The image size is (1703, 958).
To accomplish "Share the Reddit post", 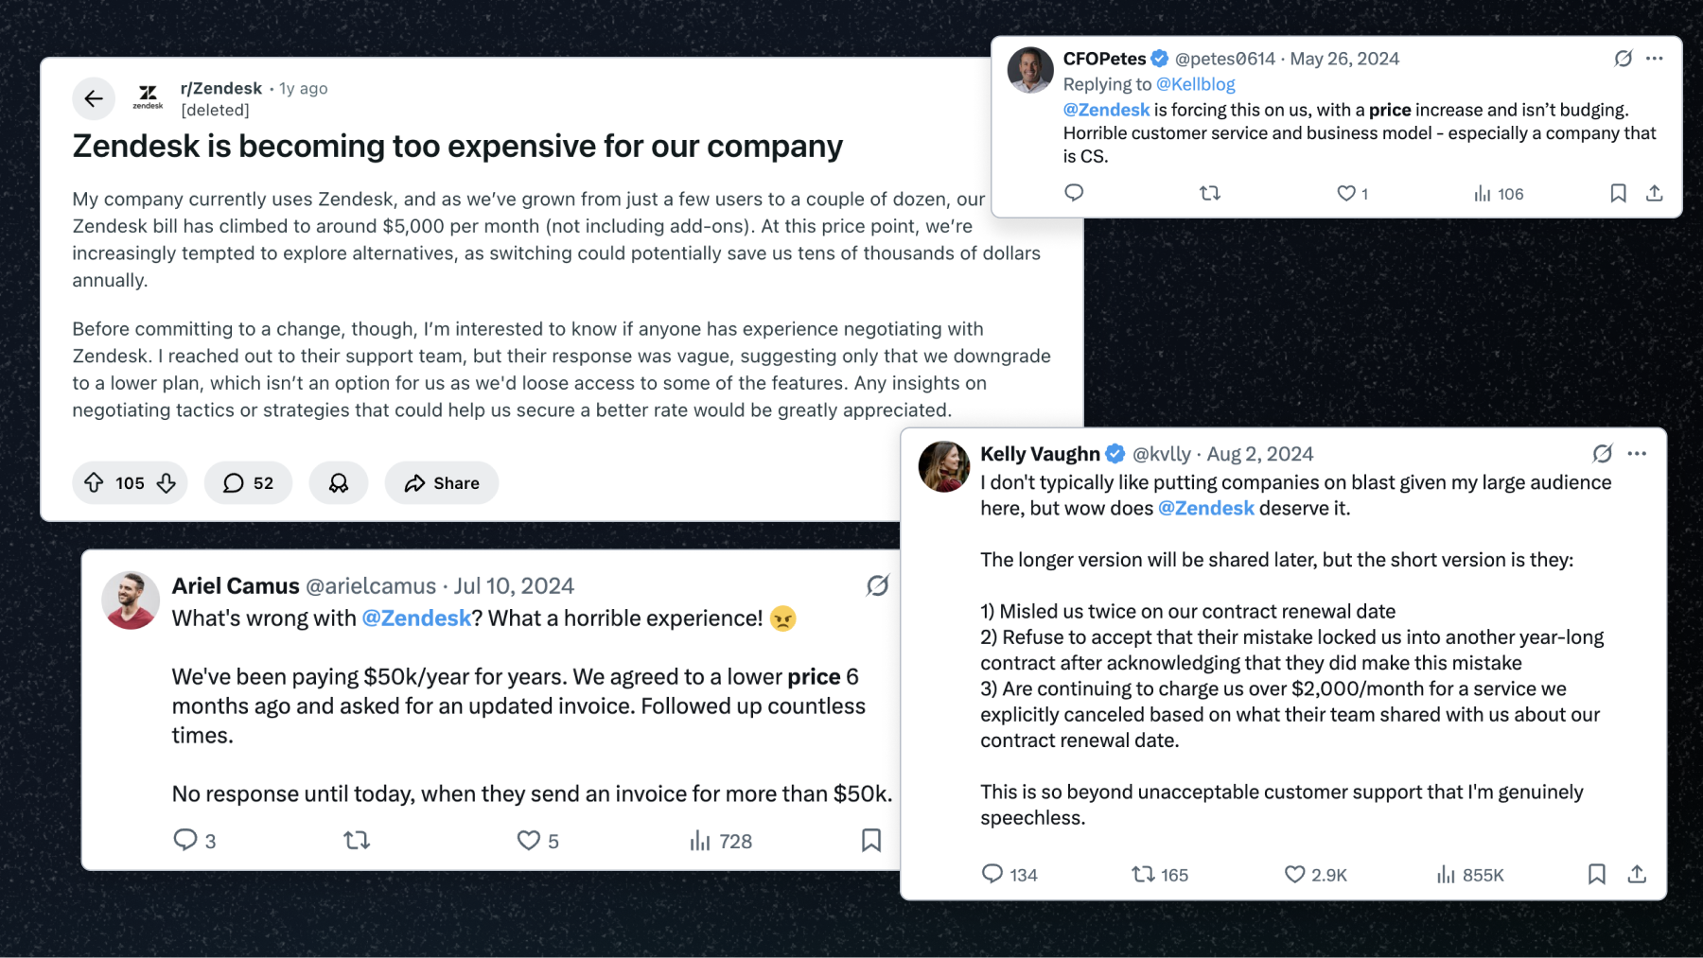I will coord(441,482).
